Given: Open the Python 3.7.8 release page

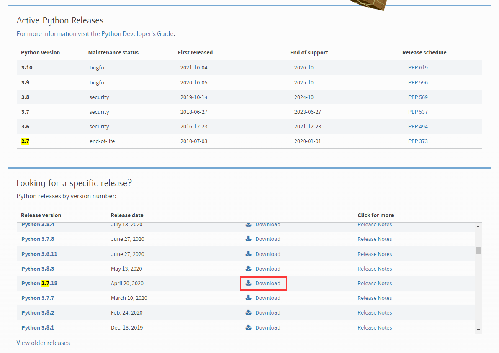Looking at the screenshot, I should pyautogui.click(x=38, y=239).
